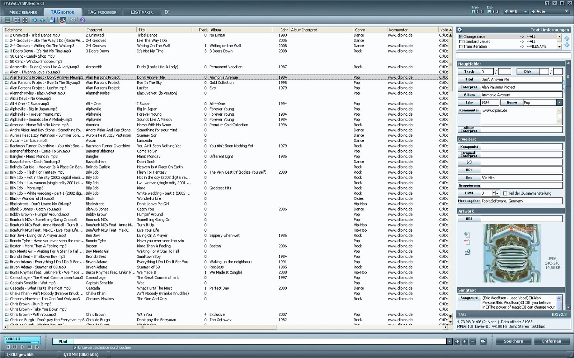Switch to the Music Renamer tab

(x=22, y=12)
